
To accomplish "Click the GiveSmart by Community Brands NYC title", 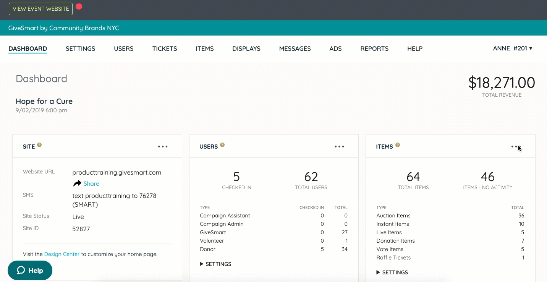I will tap(64, 28).
